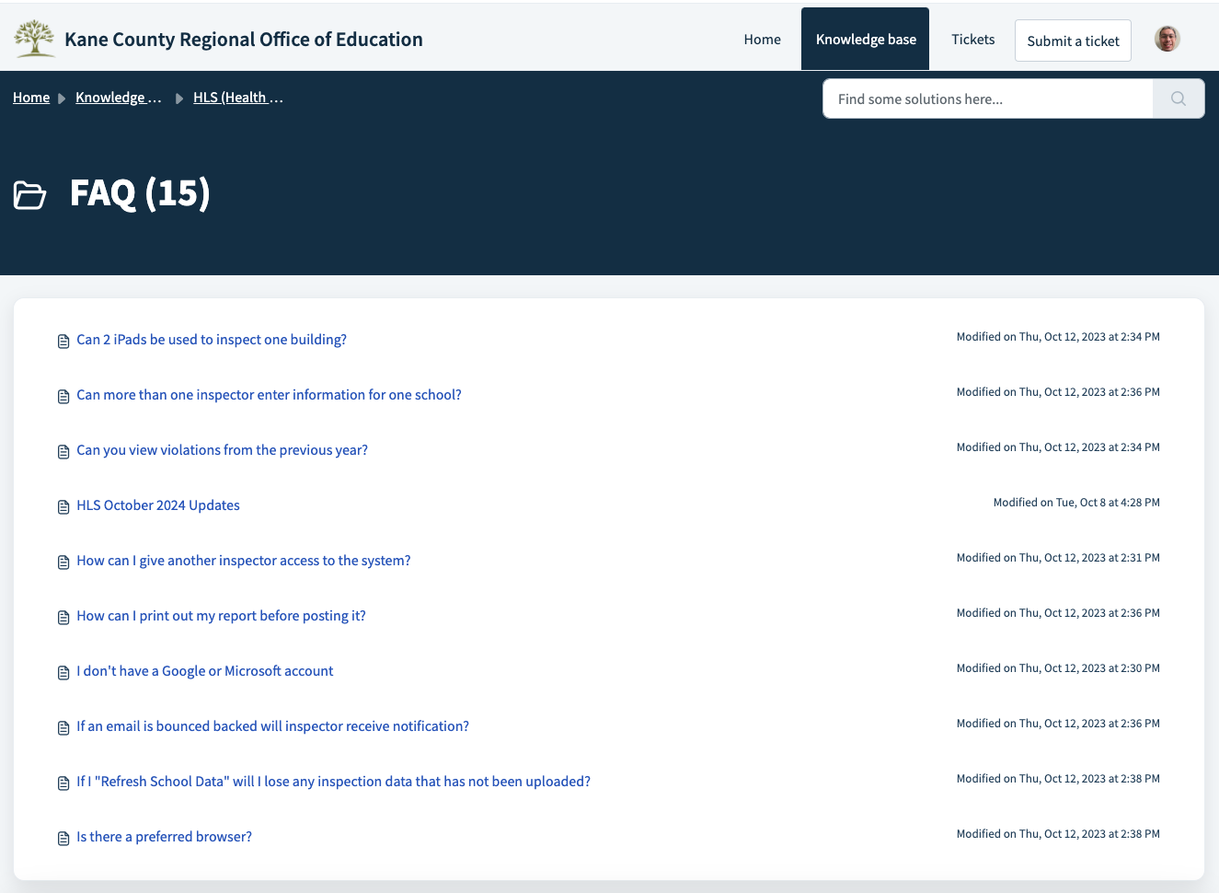Click the search magnifier button
Image resolution: width=1219 pixels, height=893 pixels.
1179,99
